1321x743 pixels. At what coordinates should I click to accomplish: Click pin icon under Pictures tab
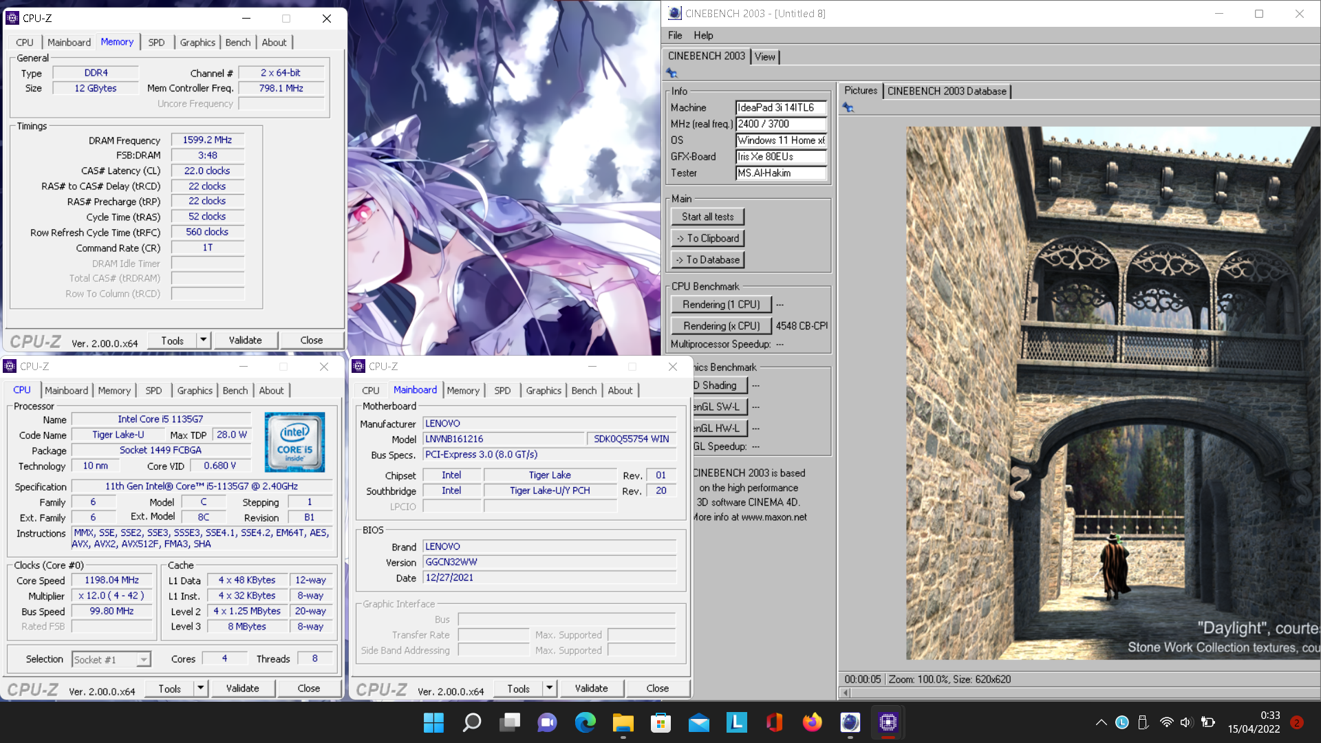click(848, 108)
